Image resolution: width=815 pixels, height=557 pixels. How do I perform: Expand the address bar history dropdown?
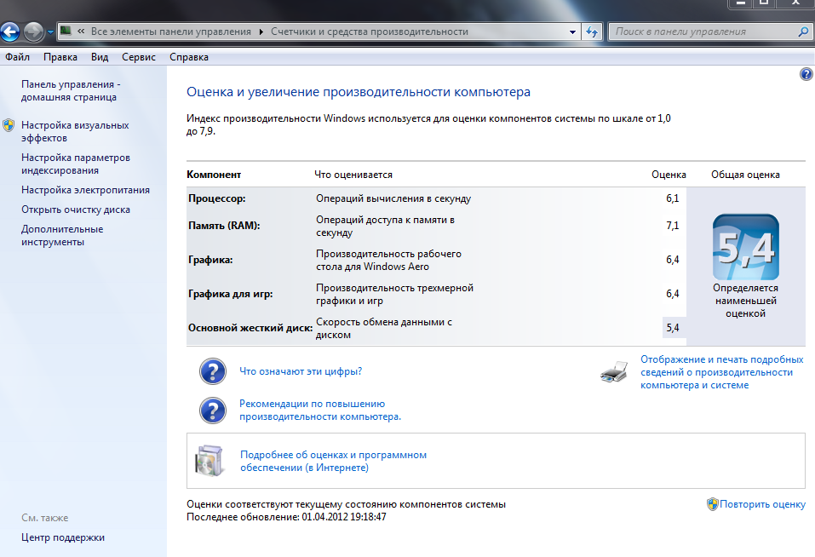pos(572,32)
